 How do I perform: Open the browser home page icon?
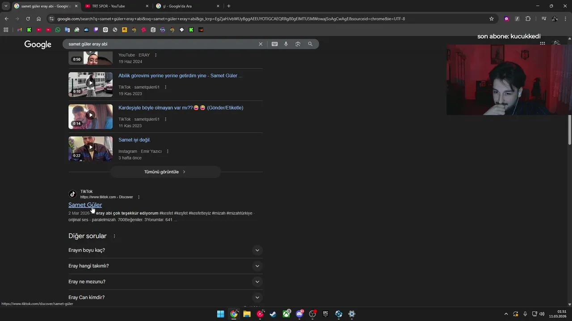(38, 19)
